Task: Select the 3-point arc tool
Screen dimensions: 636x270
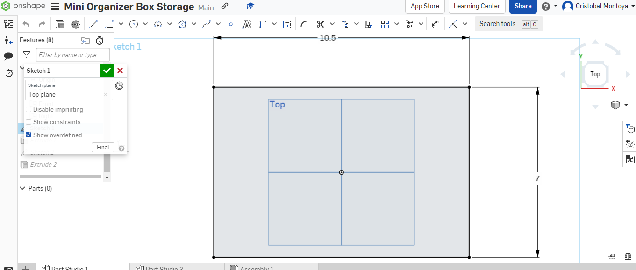Action: (158, 24)
